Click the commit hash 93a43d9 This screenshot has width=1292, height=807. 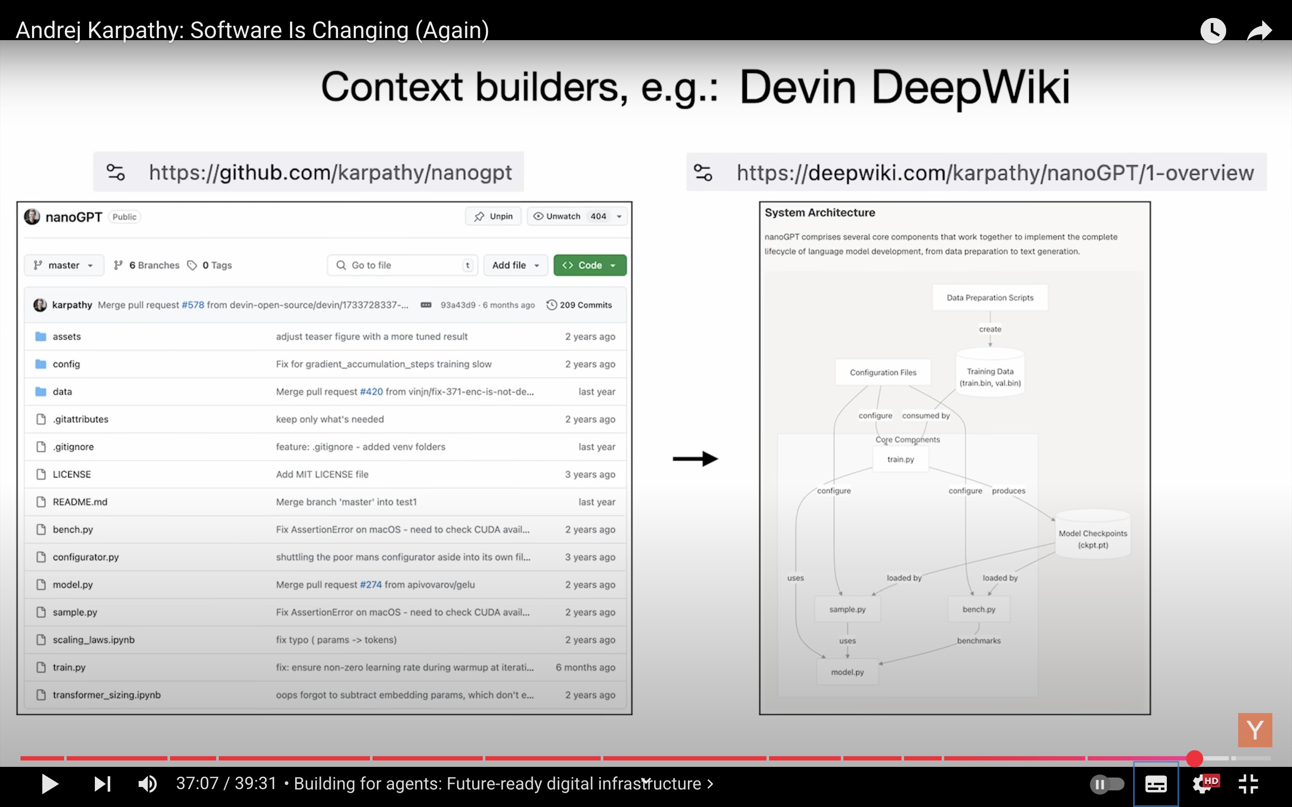click(458, 305)
